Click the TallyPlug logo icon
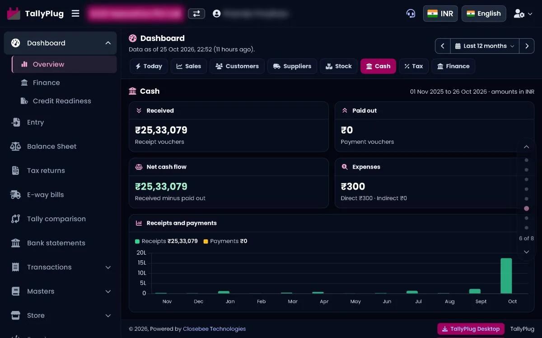The image size is (542, 338). [14, 14]
